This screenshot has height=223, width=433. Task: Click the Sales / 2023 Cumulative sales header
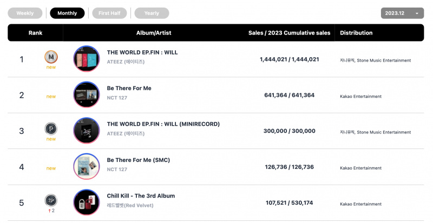click(x=289, y=33)
